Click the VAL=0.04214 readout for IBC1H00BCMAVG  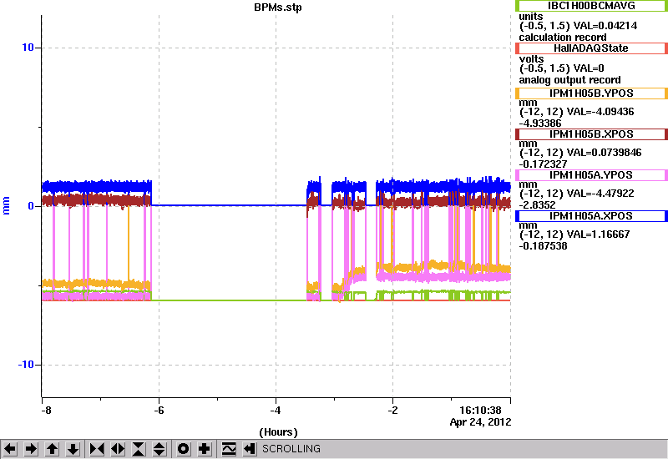pyautogui.click(x=605, y=26)
